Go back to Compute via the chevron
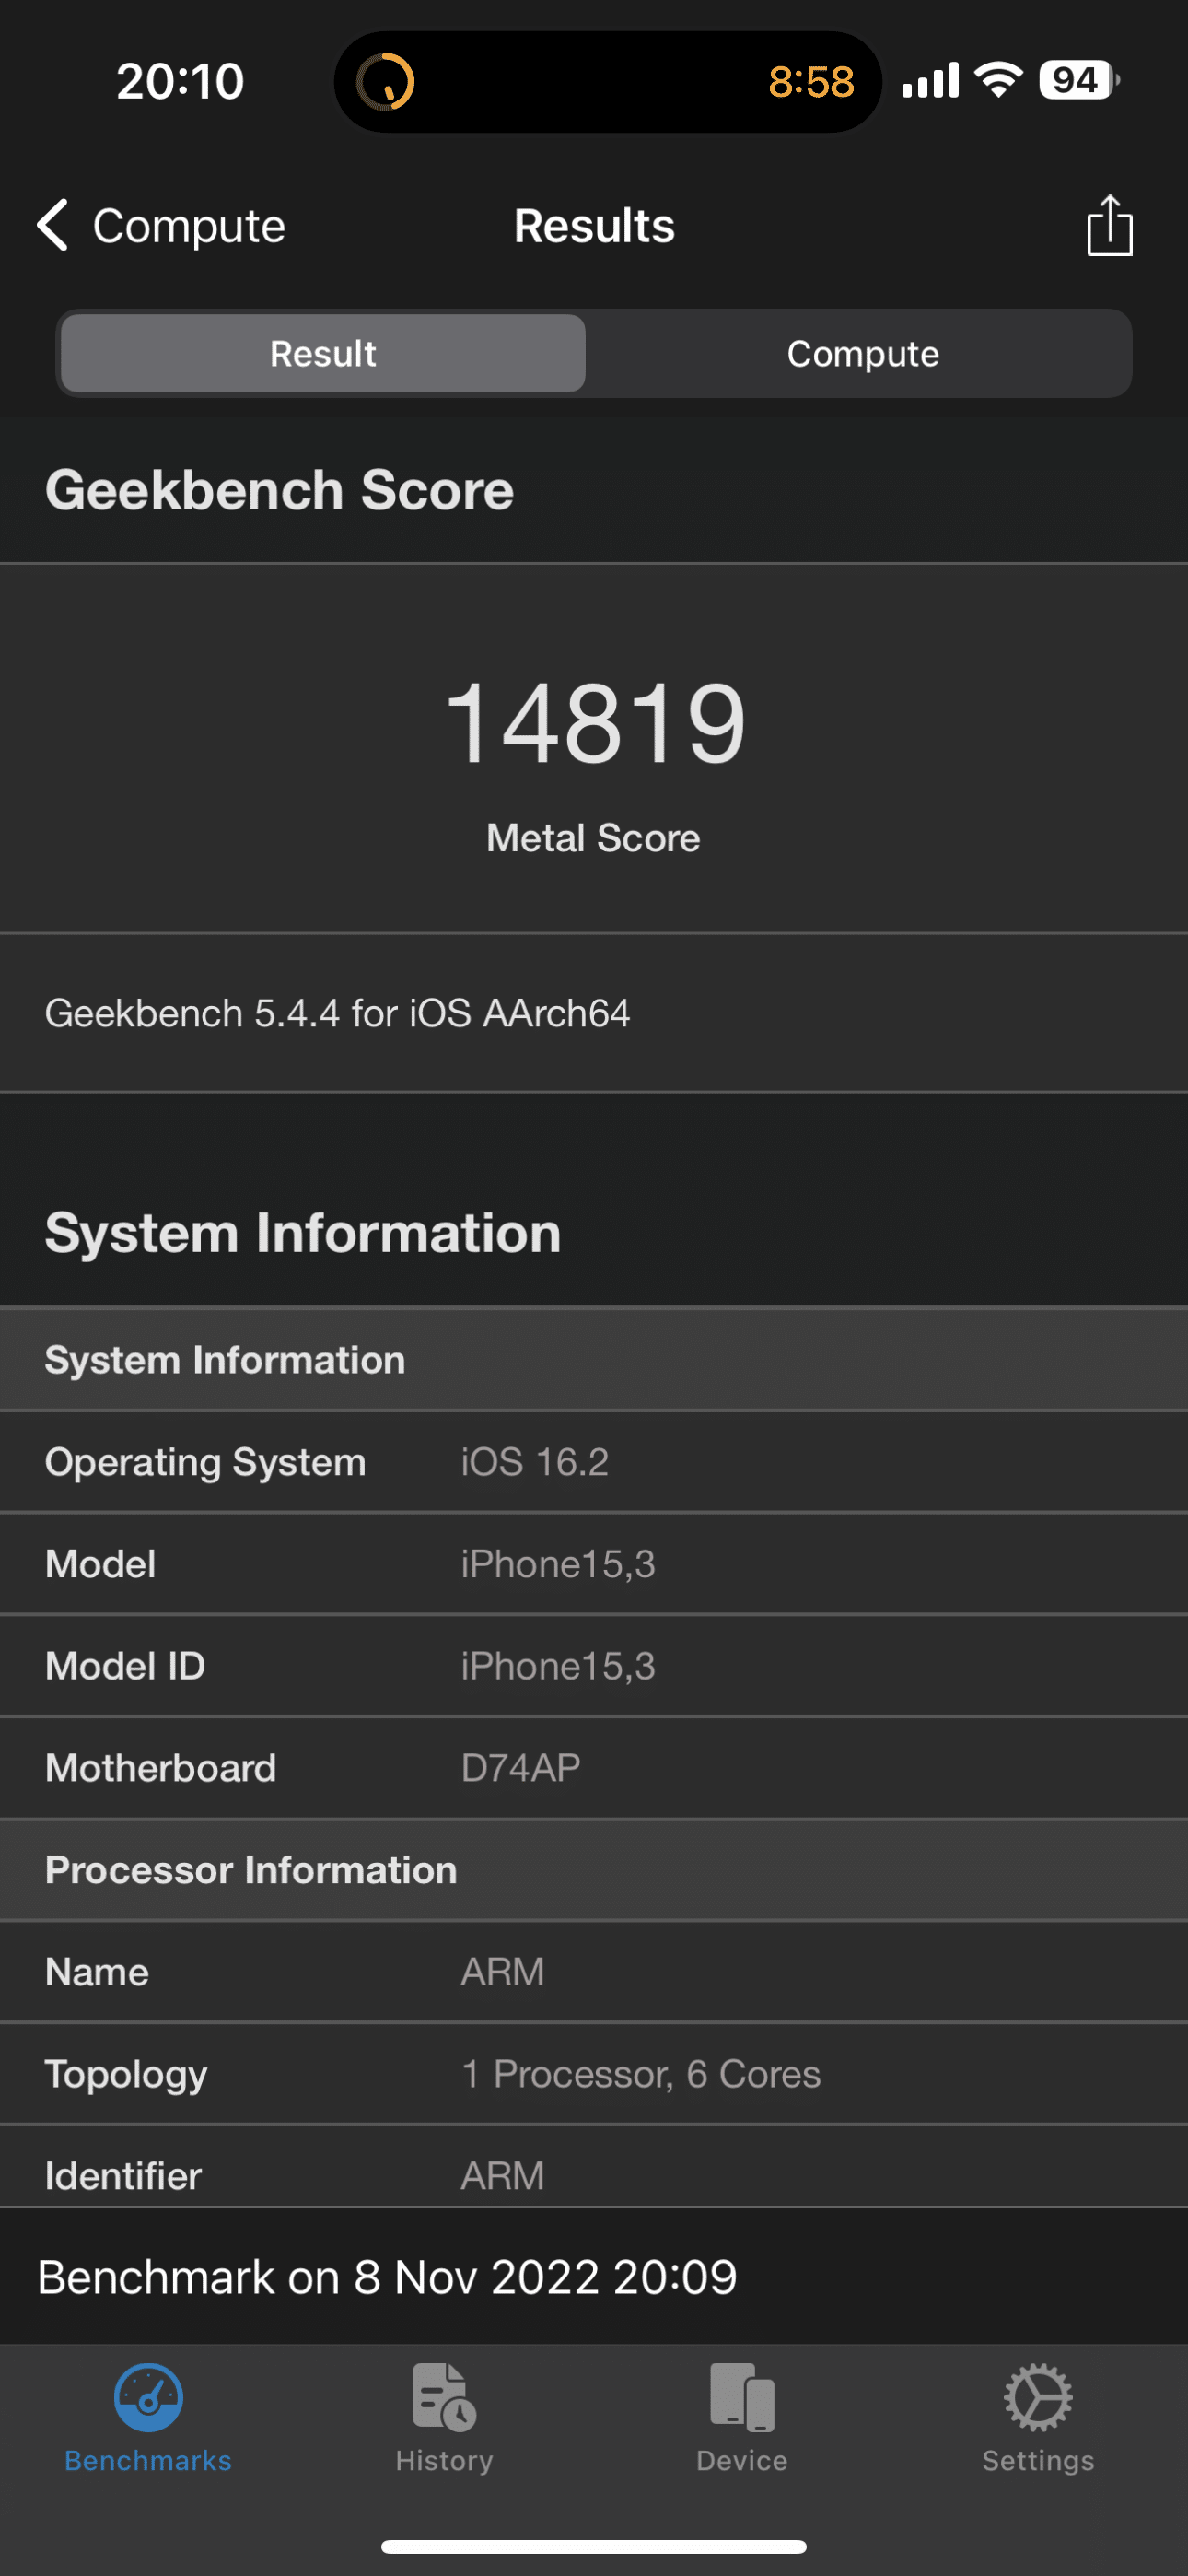Image resolution: width=1188 pixels, height=2576 pixels. 161,225
